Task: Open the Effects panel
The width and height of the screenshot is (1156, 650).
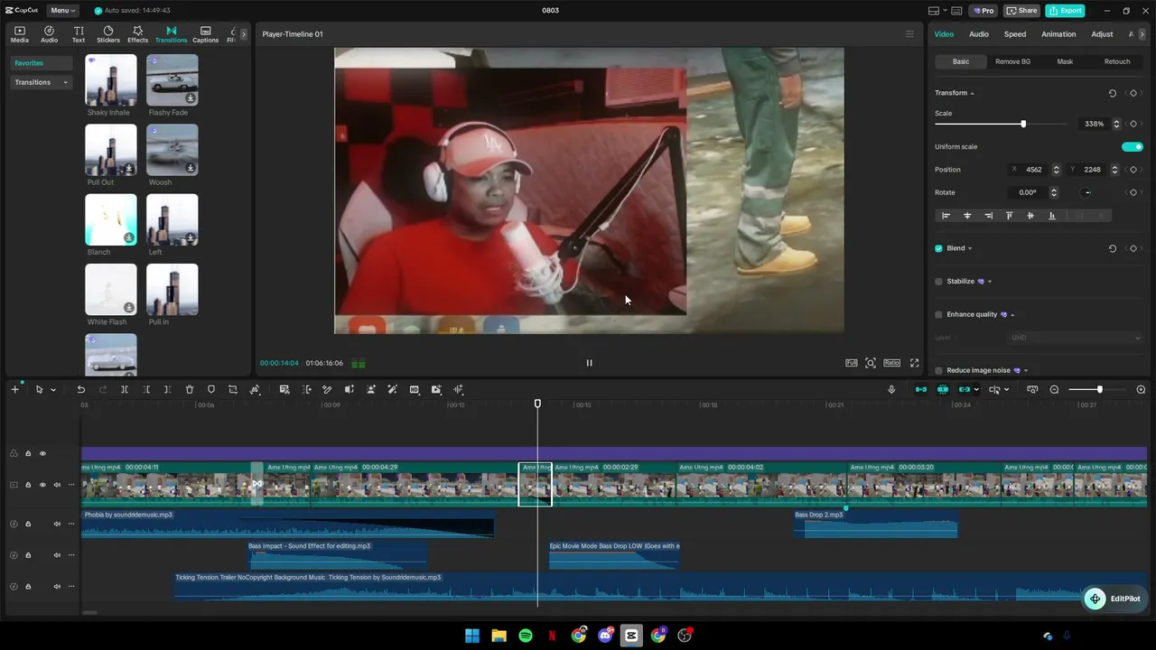Action: (x=137, y=34)
